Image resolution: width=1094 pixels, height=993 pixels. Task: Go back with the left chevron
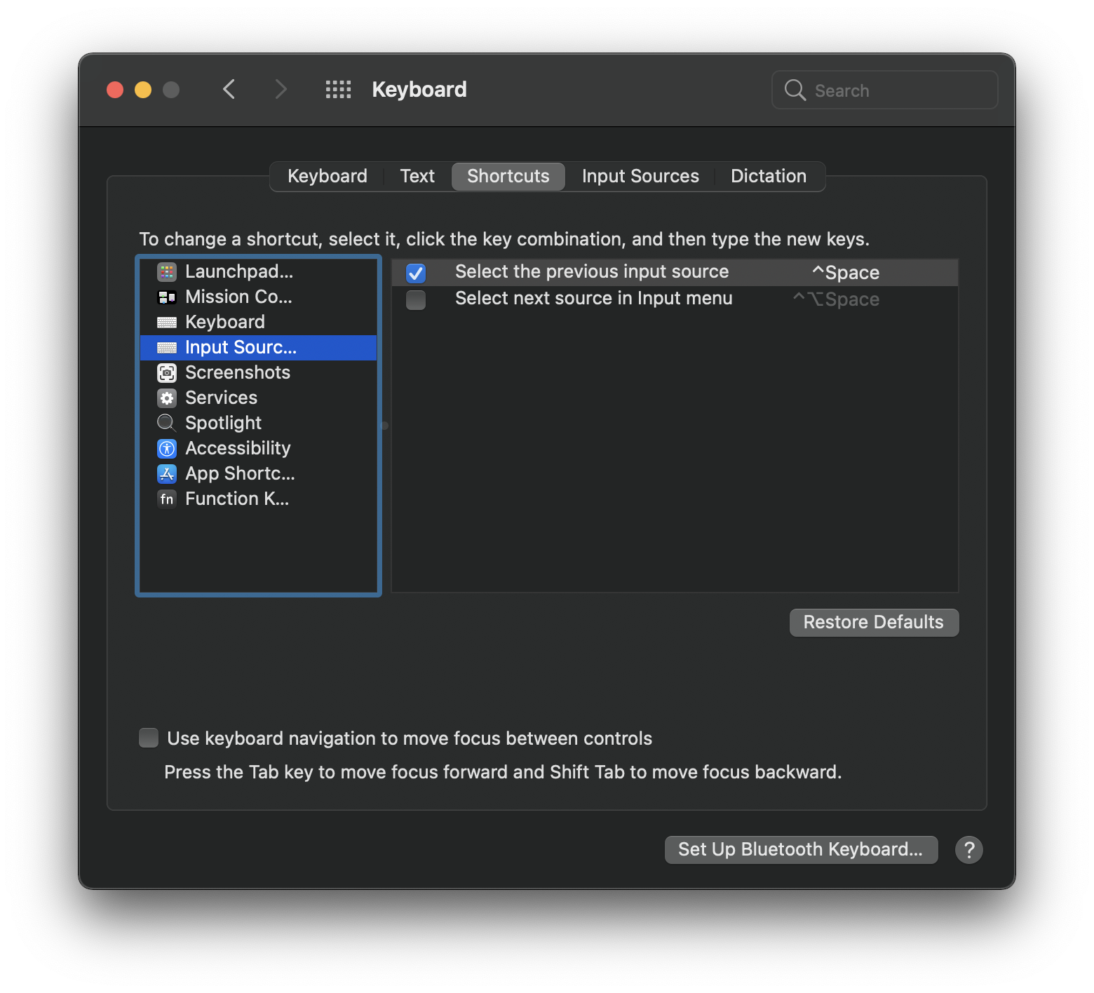[229, 90]
